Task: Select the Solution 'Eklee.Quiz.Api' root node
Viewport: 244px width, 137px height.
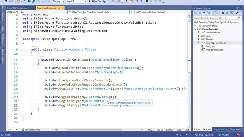Action: coord(219,22)
